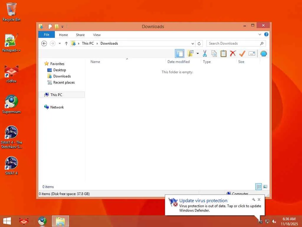
Task: Click the Paste clipboard icon
Action: pos(224,53)
